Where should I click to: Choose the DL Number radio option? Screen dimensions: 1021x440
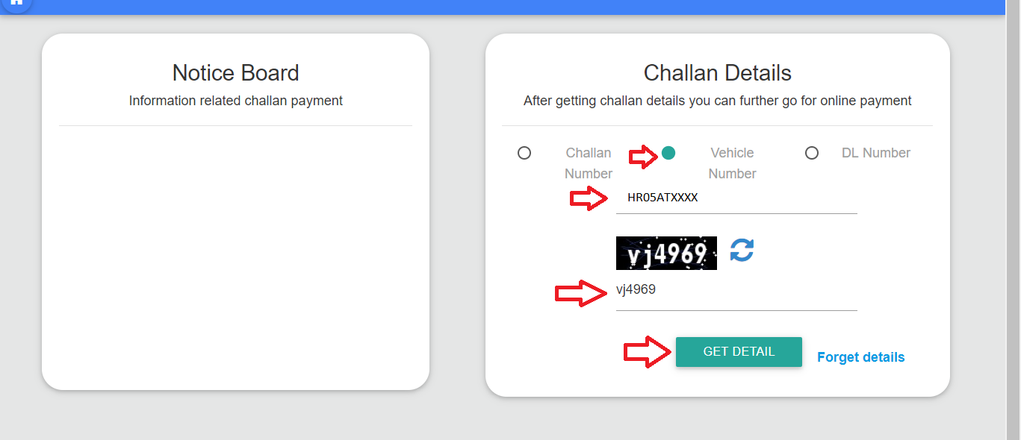[812, 153]
